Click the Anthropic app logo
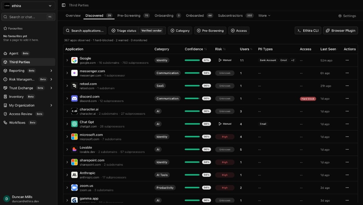 pyautogui.click(x=74, y=175)
